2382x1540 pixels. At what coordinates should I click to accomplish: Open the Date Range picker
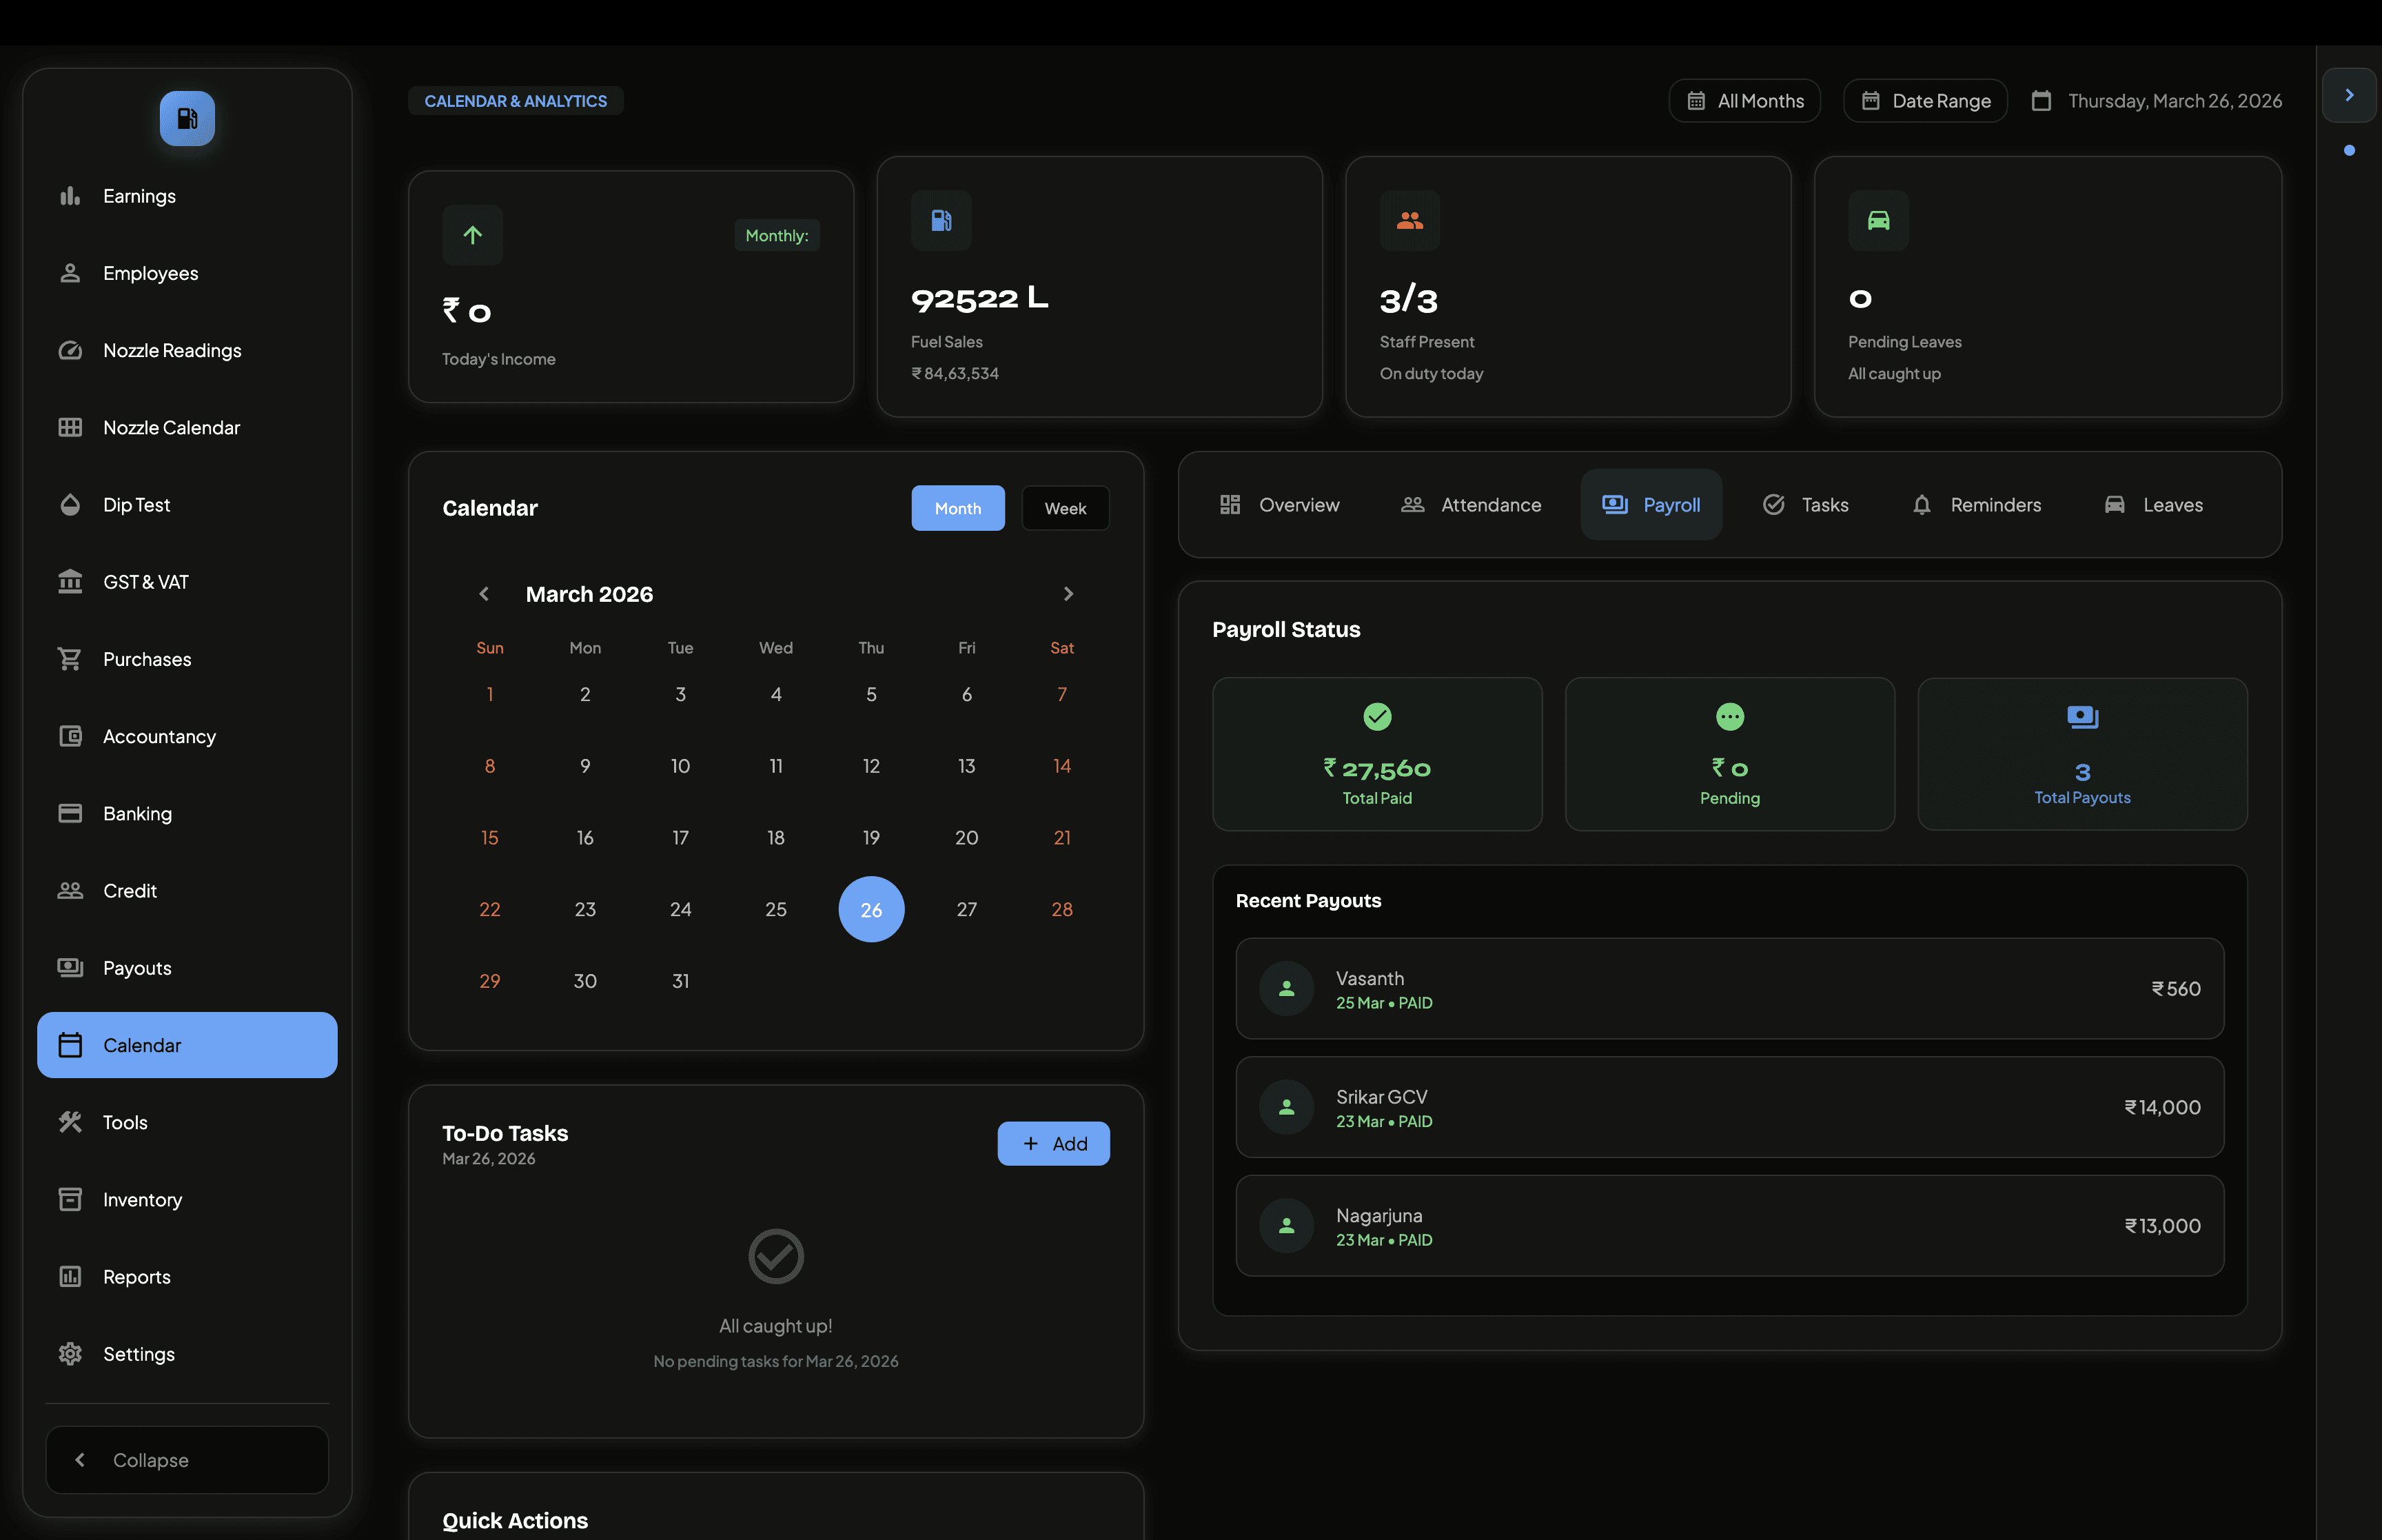[x=1924, y=101]
